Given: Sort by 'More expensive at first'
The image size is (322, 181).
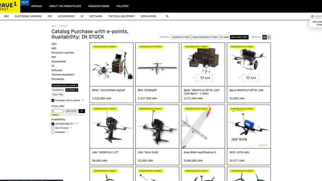Looking at the screenshot, I should [x=205, y=37].
